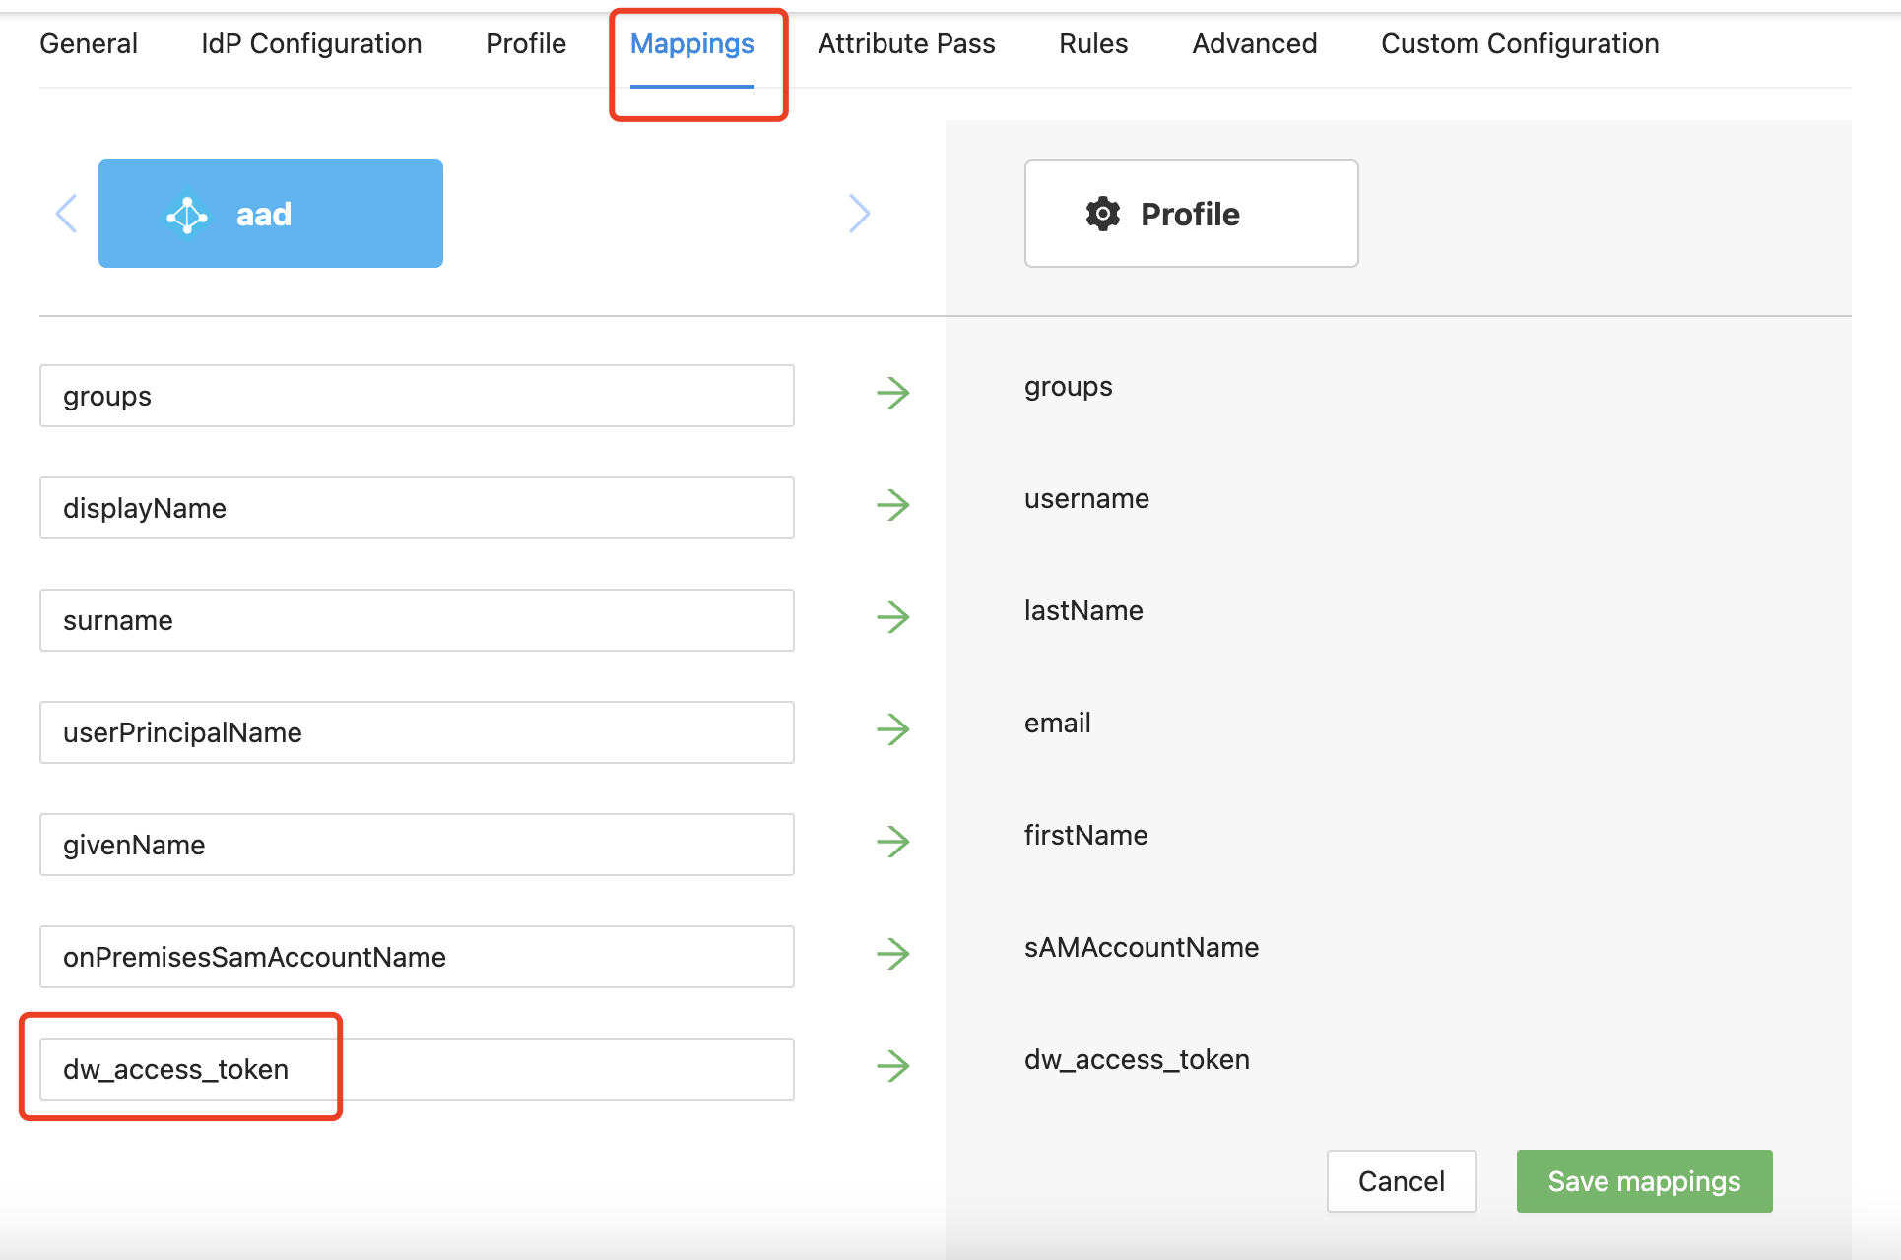1901x1260 pixels.
Task: Open the Profile tab
Action: 526,44
